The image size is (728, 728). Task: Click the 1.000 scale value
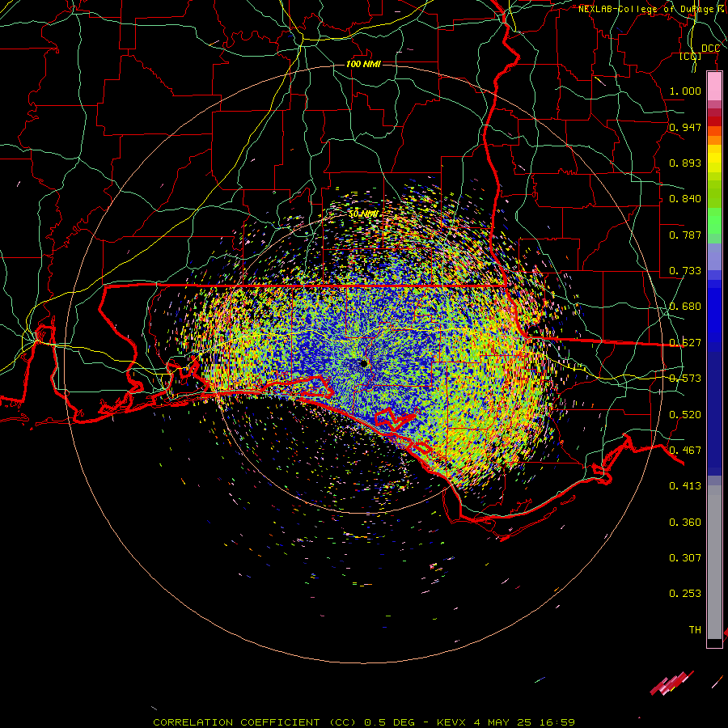coord(685,91)
